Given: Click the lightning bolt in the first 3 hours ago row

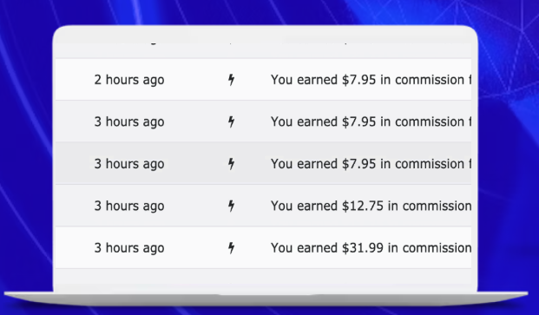Looking at the screenshot, I should [232, 121].
